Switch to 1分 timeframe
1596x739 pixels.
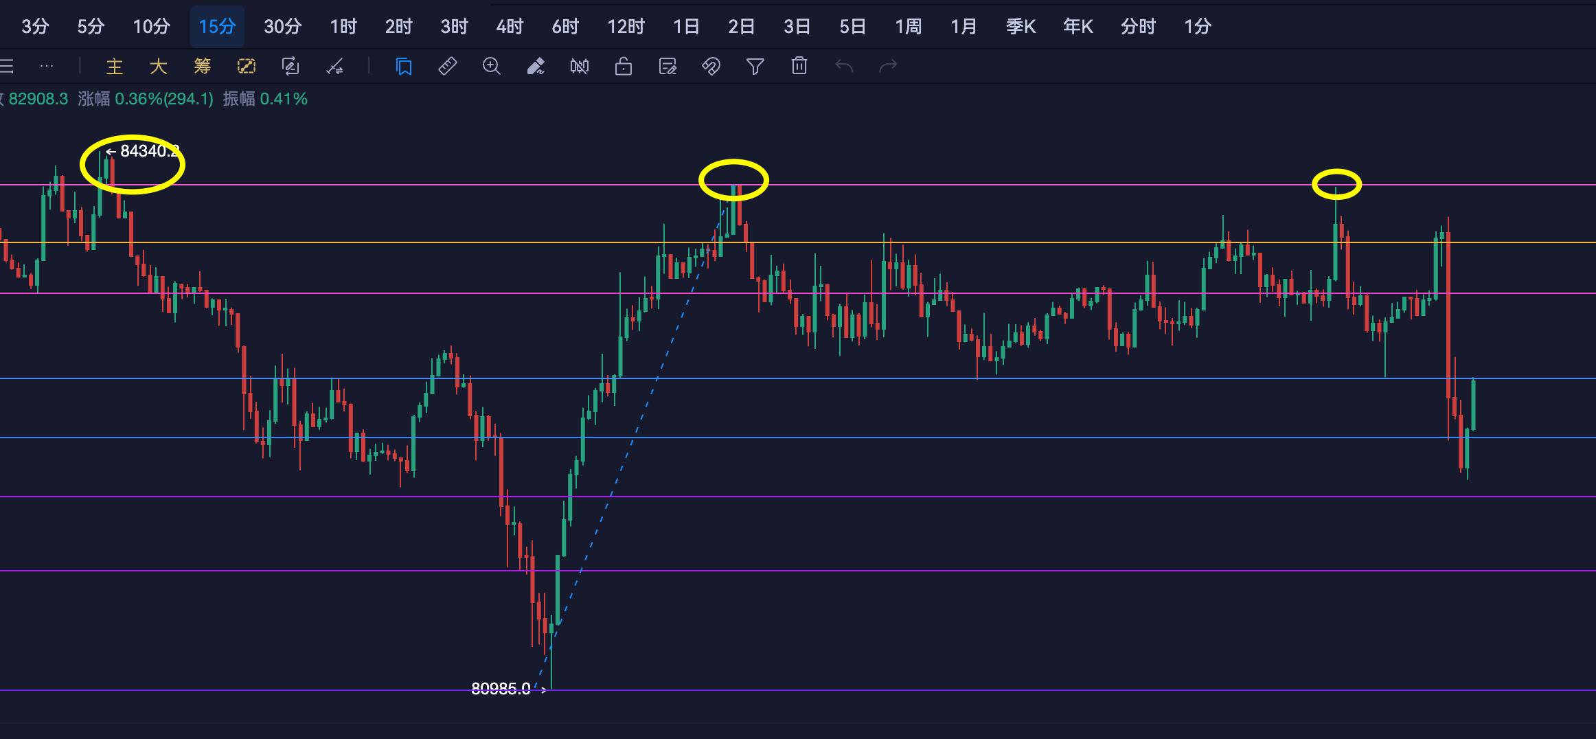(x=1198, y=27)
